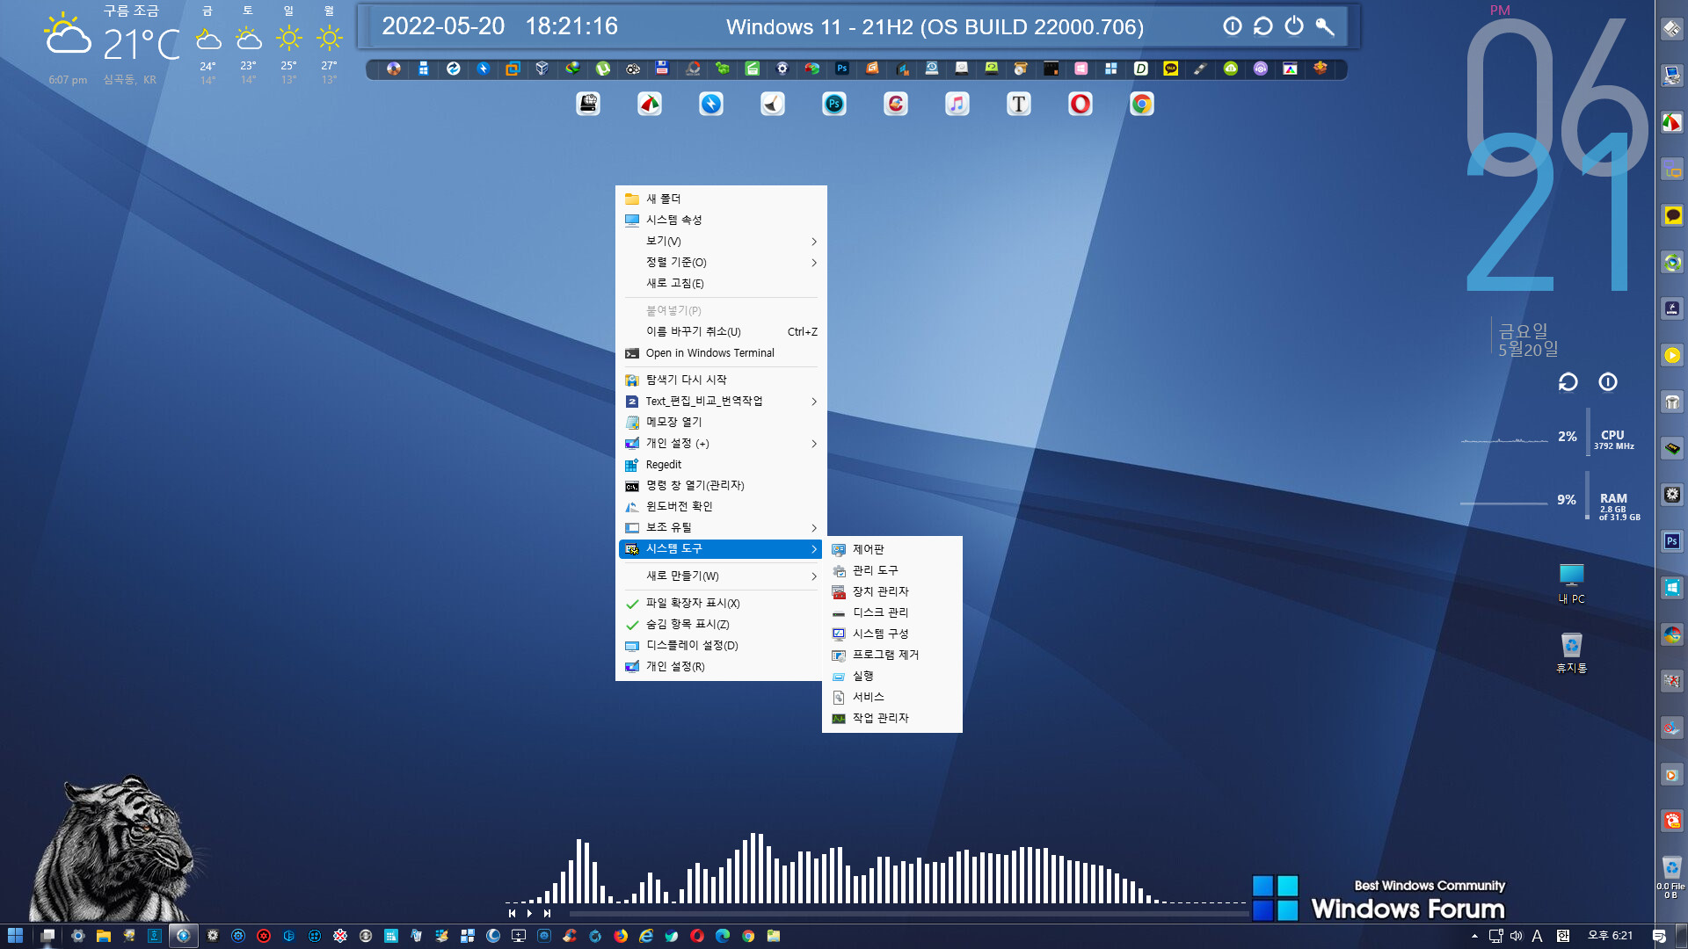1688x949 pixels.
Task: Click Open in Windows Terminal
Action: click(721, 353)
